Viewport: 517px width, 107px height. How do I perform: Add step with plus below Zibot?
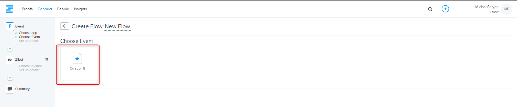pyautogui.click(x=10, y=78)
